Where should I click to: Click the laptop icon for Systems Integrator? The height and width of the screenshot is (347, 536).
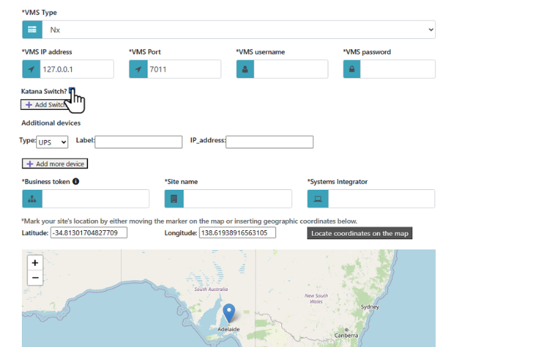click(318, 199)
